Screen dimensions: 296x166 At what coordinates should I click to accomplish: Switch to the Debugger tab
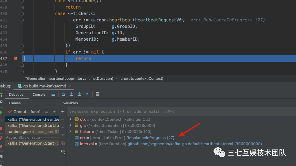[x=17, y=94]
